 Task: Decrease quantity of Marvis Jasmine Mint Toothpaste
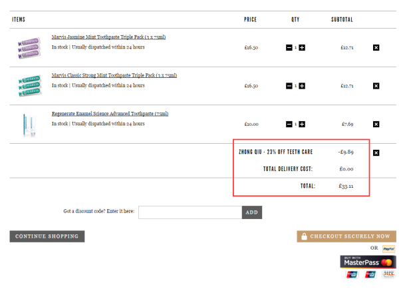point(289,48)
